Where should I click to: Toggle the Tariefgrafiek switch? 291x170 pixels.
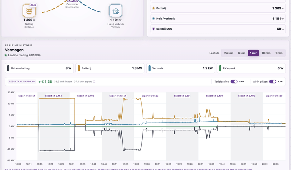point(234,82)
